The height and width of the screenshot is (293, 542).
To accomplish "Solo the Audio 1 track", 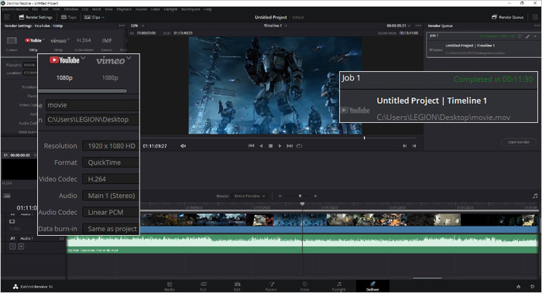I will 12,247.
